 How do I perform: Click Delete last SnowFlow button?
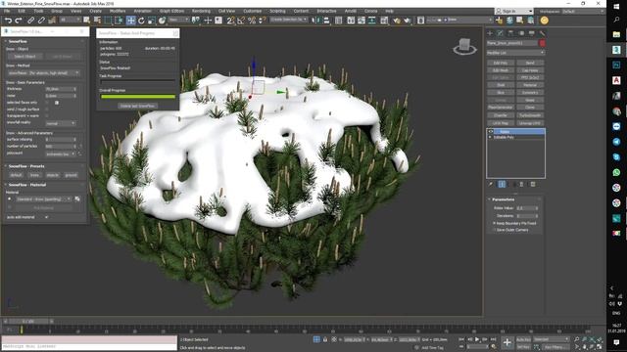(137, 107)
